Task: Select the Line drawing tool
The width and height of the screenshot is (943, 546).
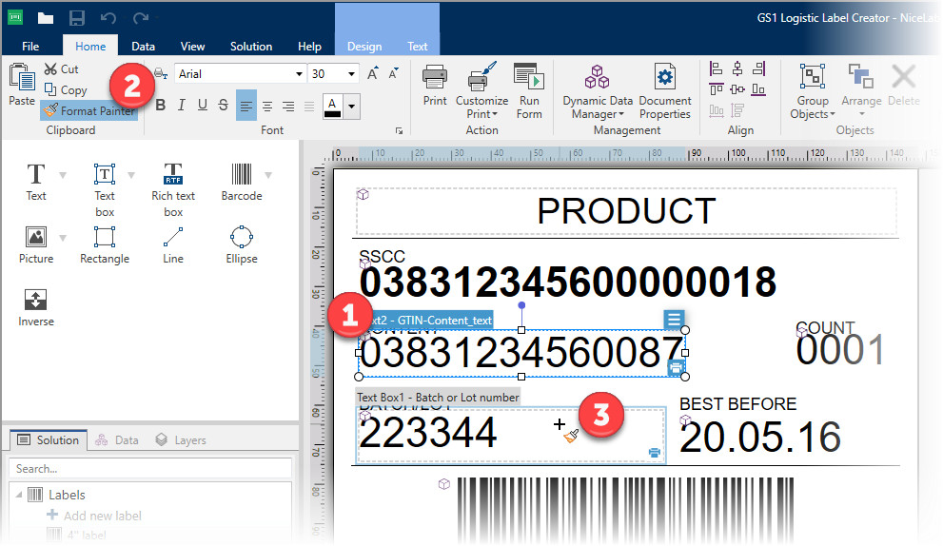Action: coord(173,244)
